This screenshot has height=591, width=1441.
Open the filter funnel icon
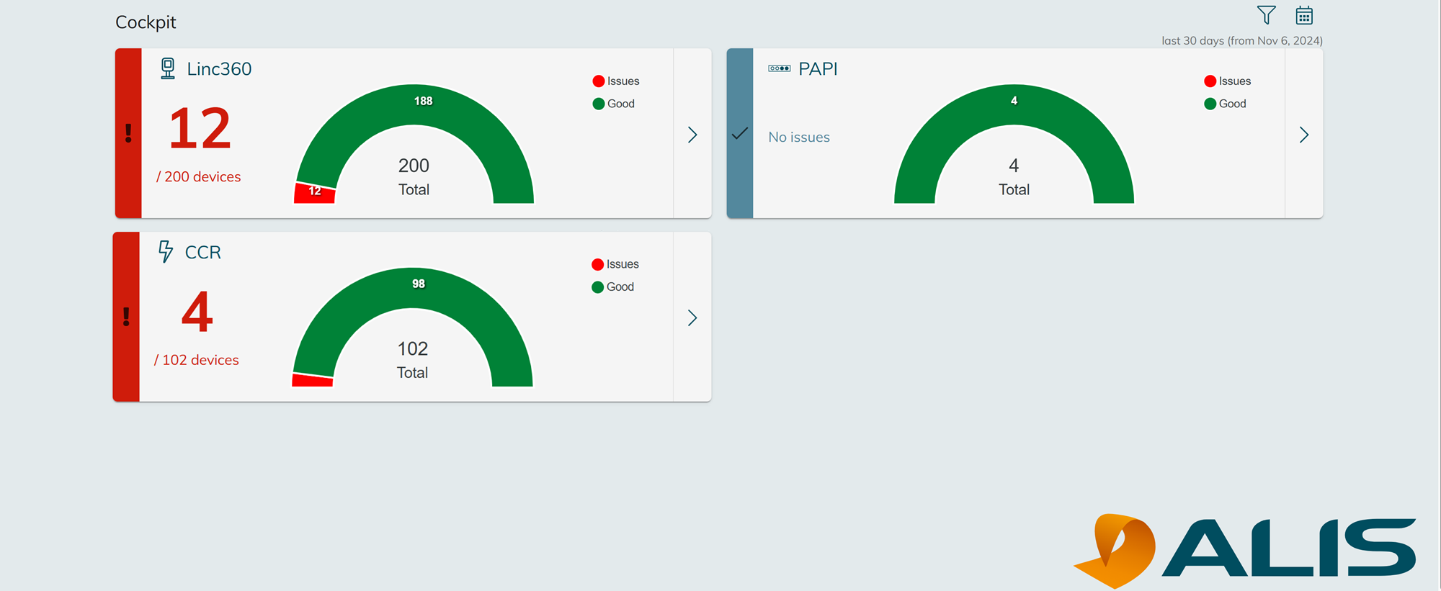[1266, 15]
